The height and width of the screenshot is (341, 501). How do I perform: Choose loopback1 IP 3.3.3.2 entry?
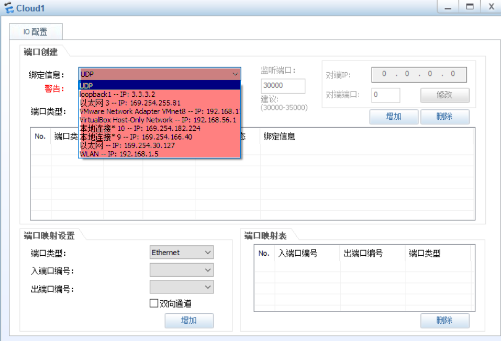click(160, 94)
